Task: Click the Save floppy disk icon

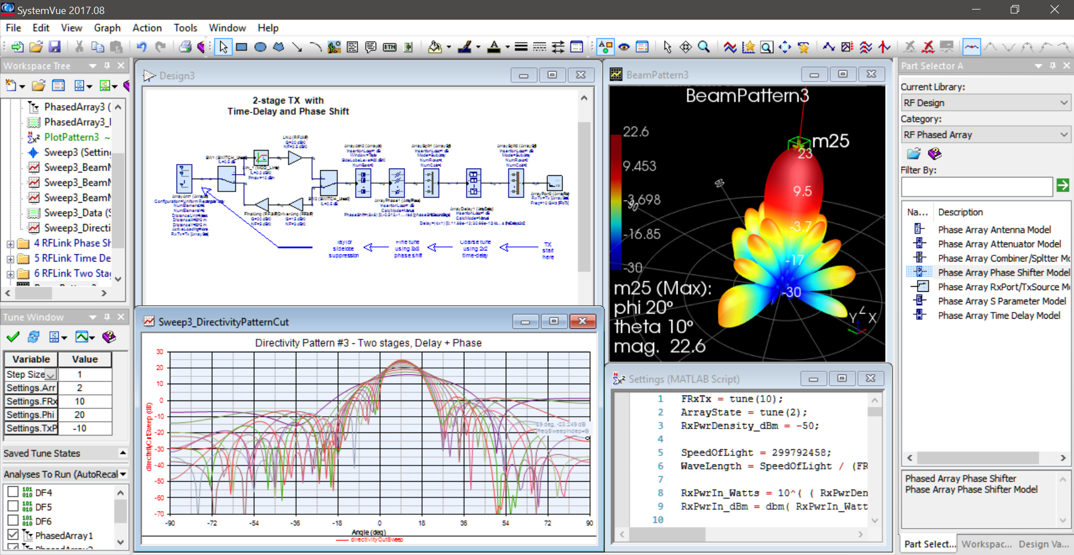Action: click(54, 47)
